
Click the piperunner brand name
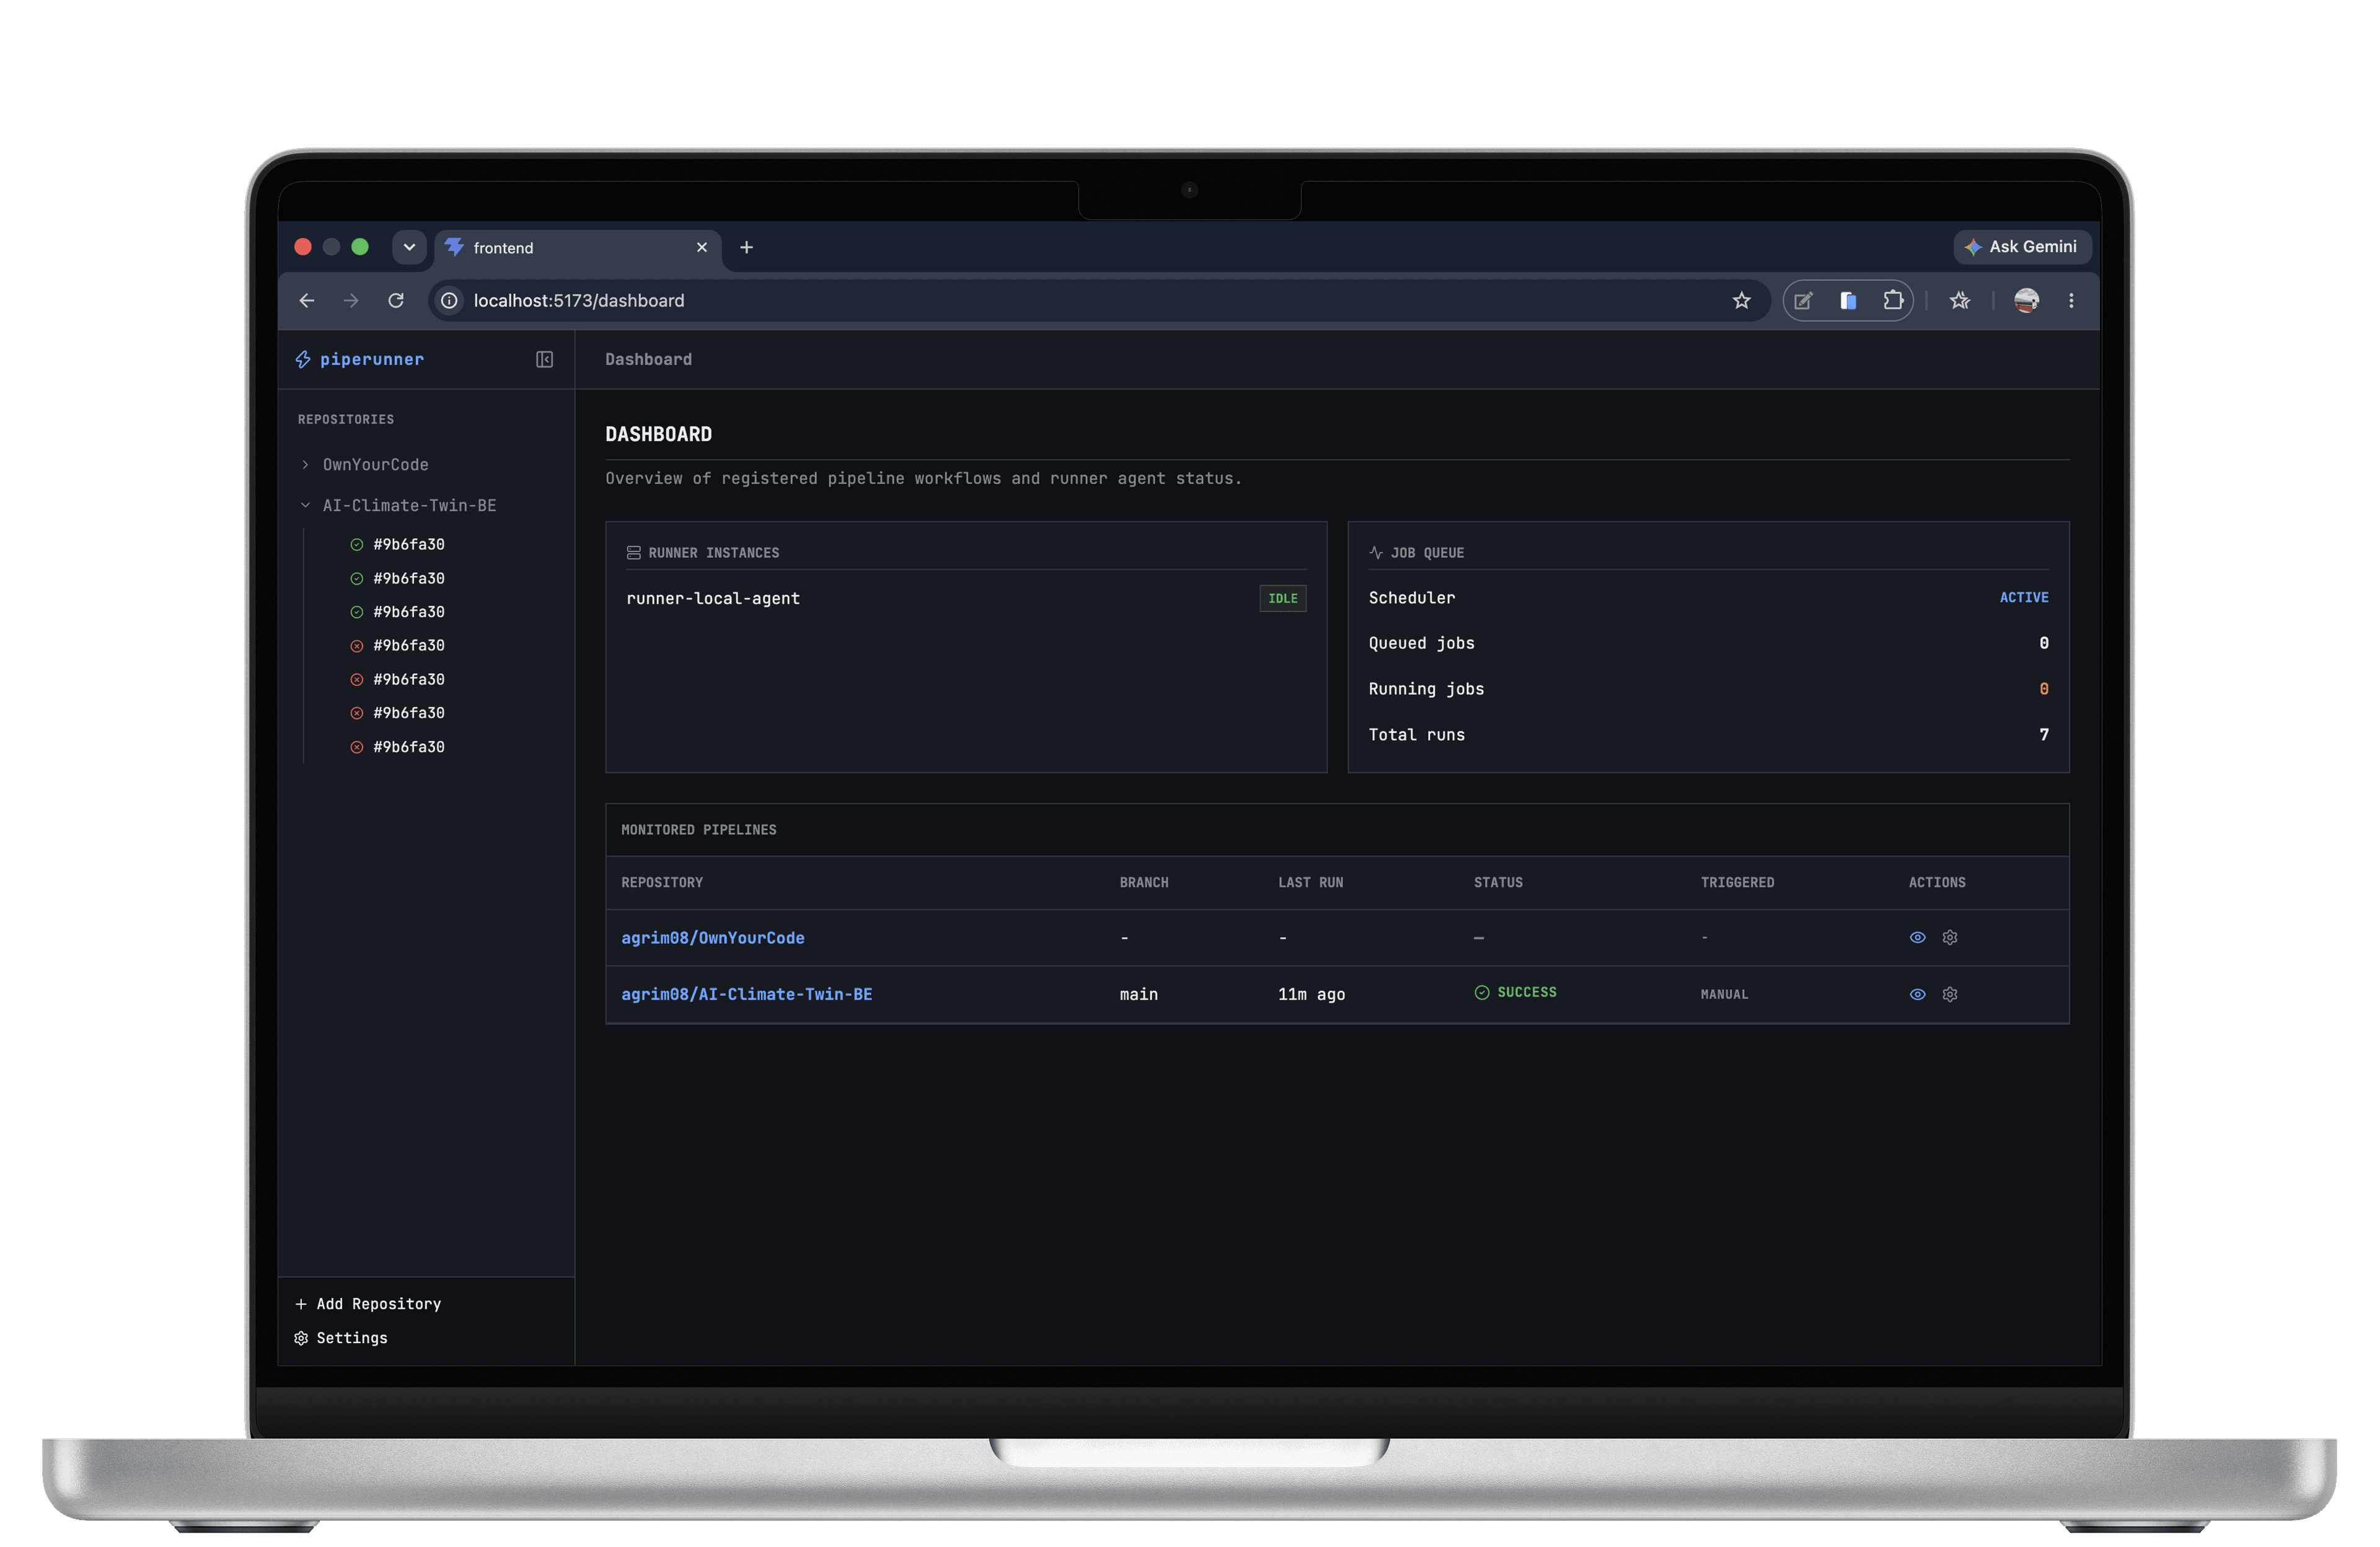pyautogui.click(x=372, y=359)
